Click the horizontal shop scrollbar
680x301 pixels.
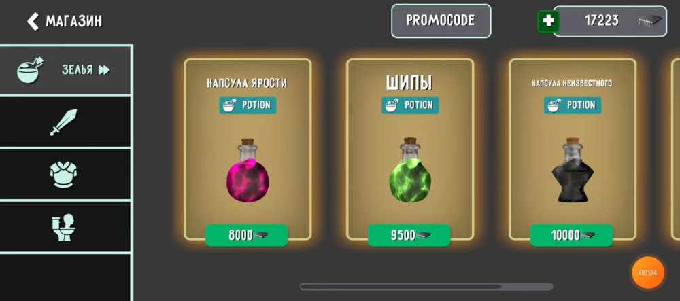[426, 287]
